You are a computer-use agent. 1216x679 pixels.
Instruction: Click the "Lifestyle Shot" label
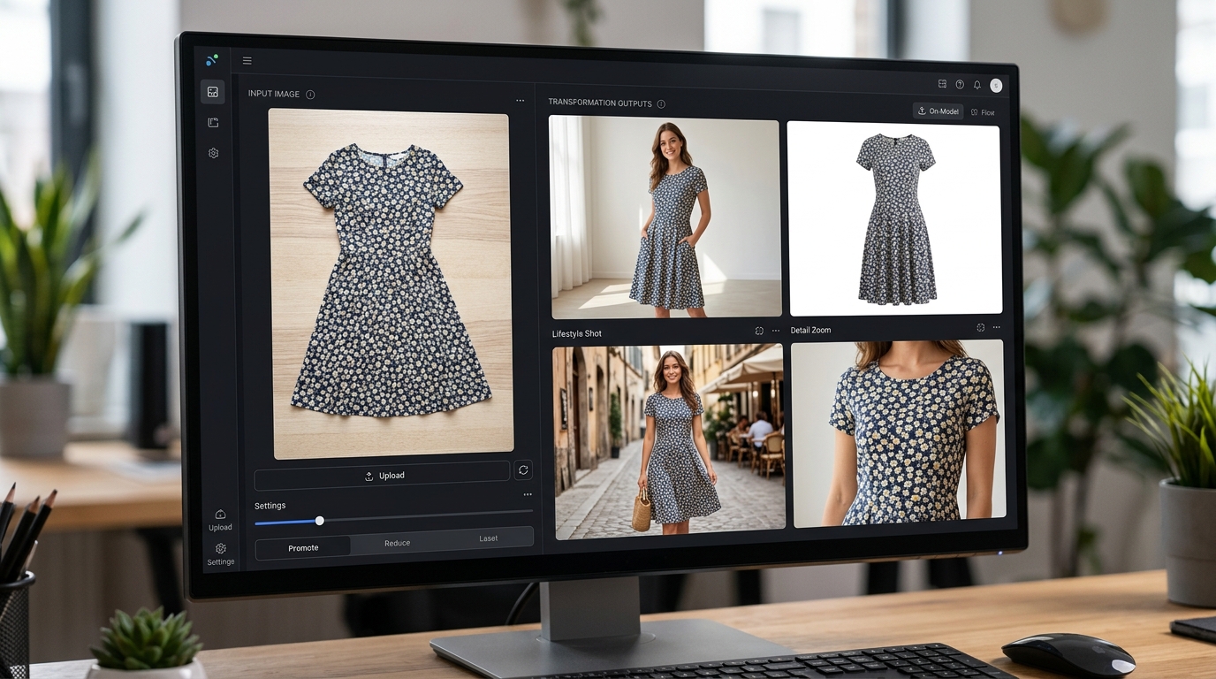pyautogui.click(x=577, y=333)
